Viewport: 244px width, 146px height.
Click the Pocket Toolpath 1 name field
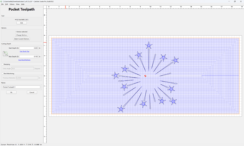22,87
